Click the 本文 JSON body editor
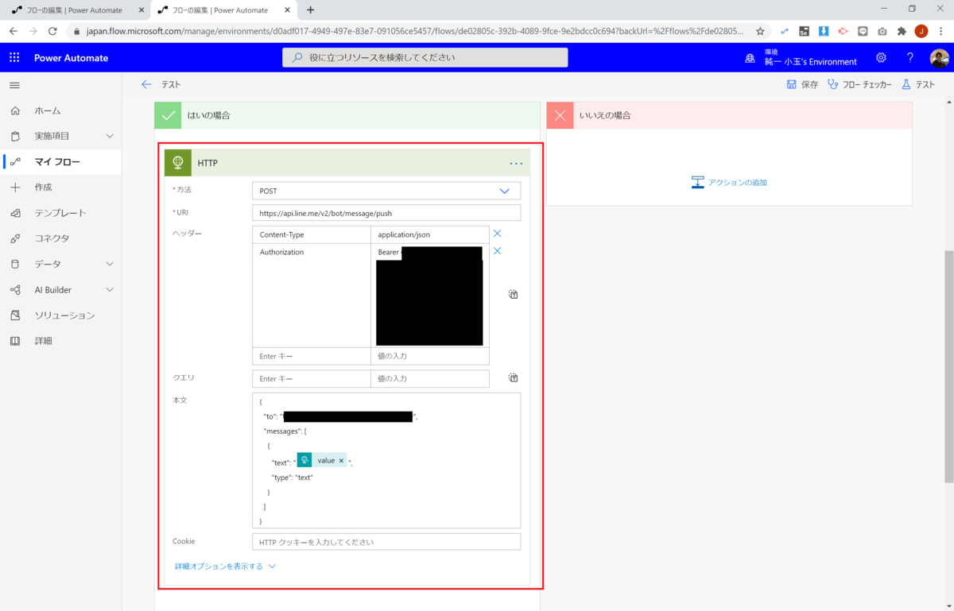 [x=386, y=461]
